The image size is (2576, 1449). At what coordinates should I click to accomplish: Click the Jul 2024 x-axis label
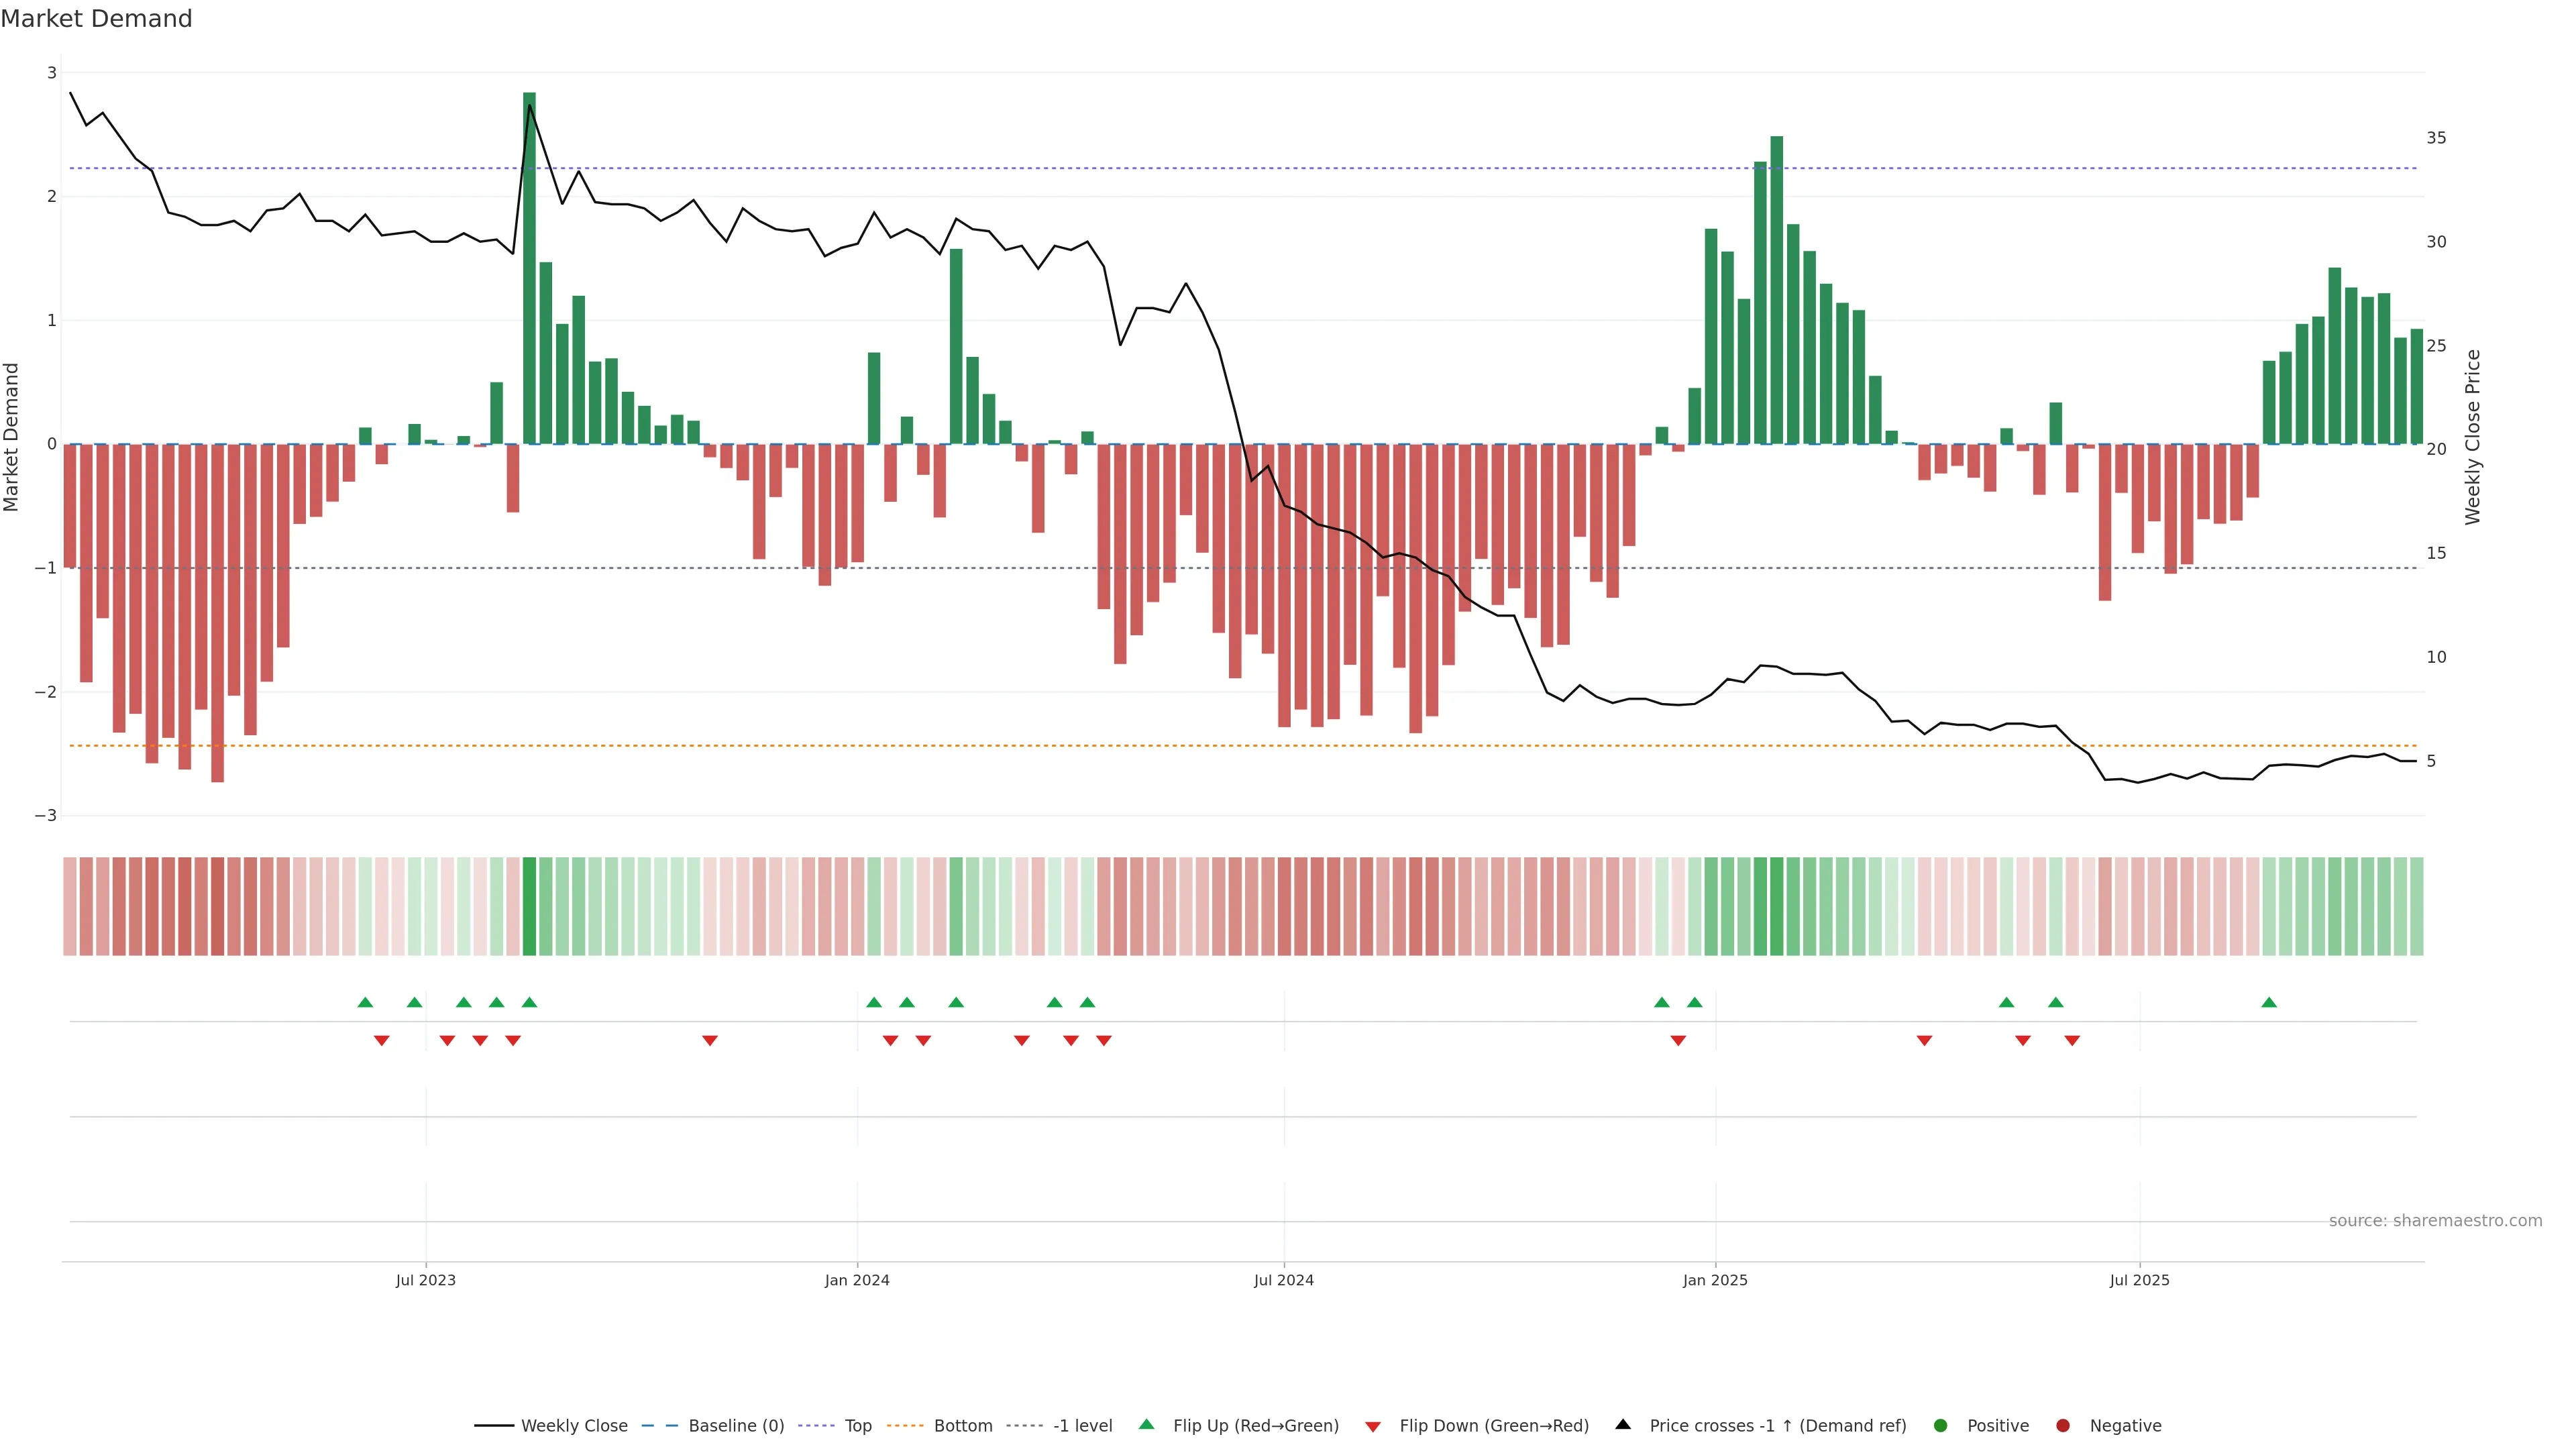[x=1284, y=1281]
